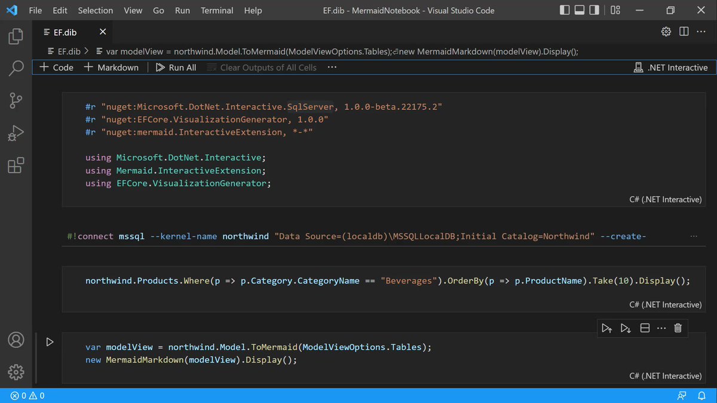Click into the connect mssql cell

point(384,236)
